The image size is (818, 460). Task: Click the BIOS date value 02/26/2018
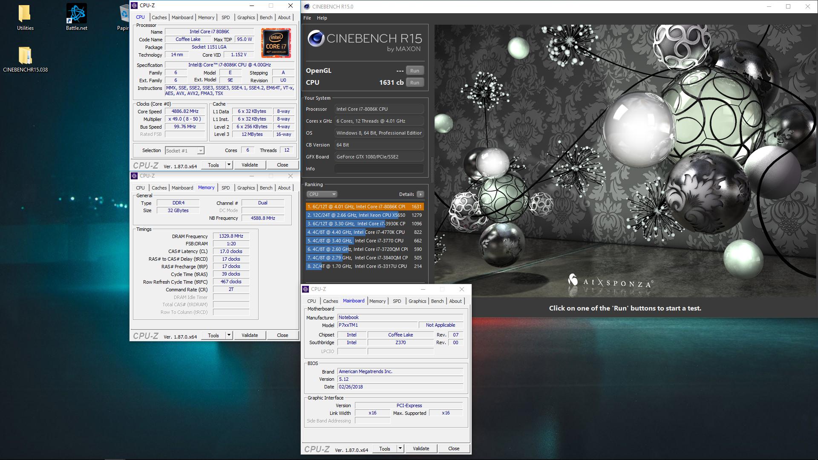point(400,387)
